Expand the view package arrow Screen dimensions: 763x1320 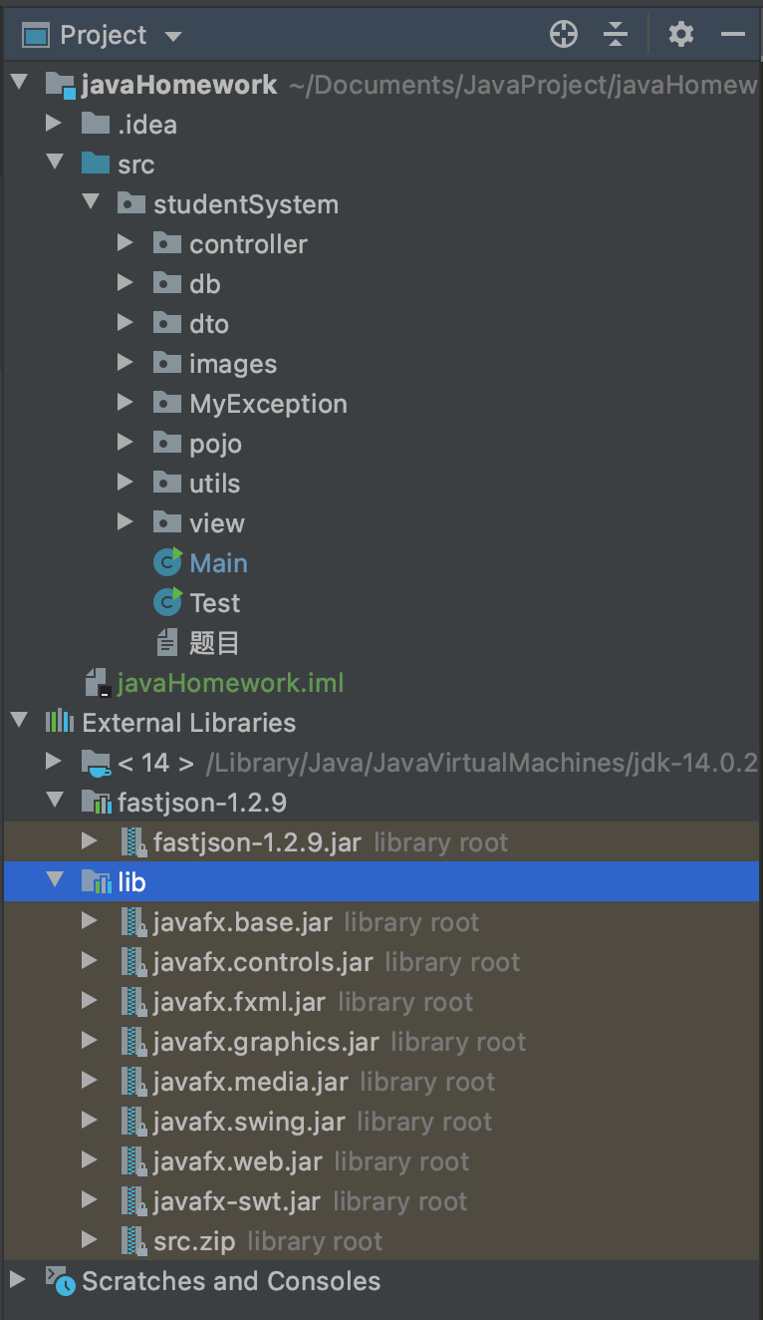click(126, 522)
